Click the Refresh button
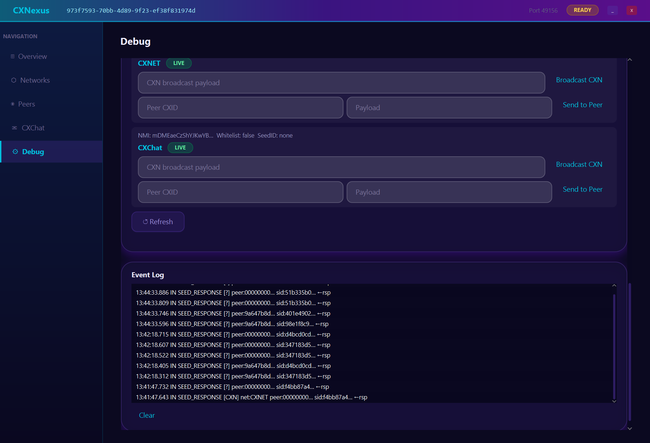The width and height of the screenshot is (650, 443). click(158, 222)
